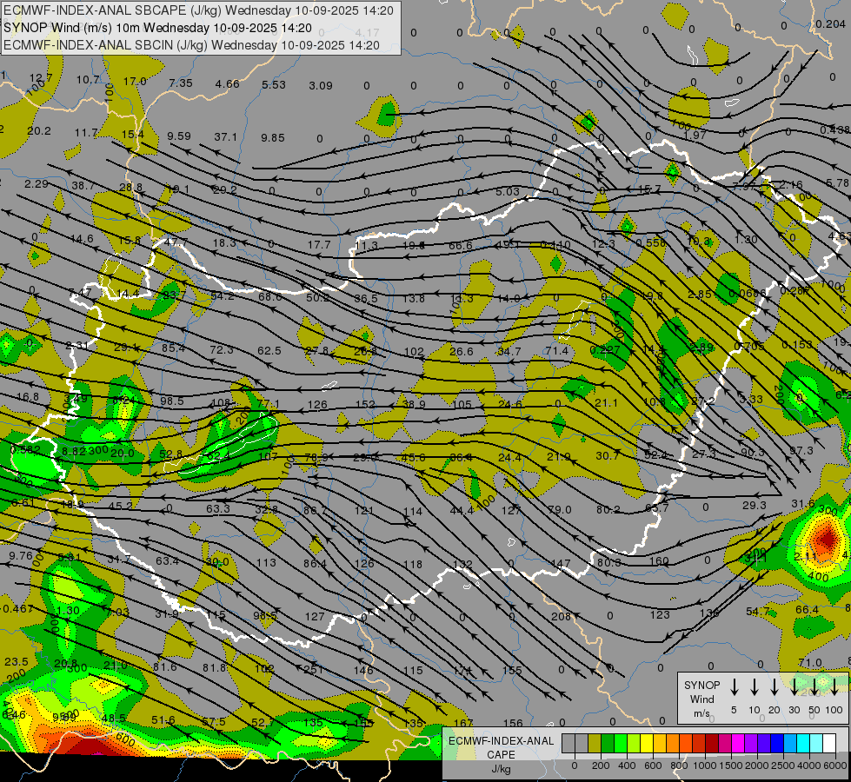Select the SBCIN title line at top
The height and width of the screenshot is (782, 851).
point(191,45)
